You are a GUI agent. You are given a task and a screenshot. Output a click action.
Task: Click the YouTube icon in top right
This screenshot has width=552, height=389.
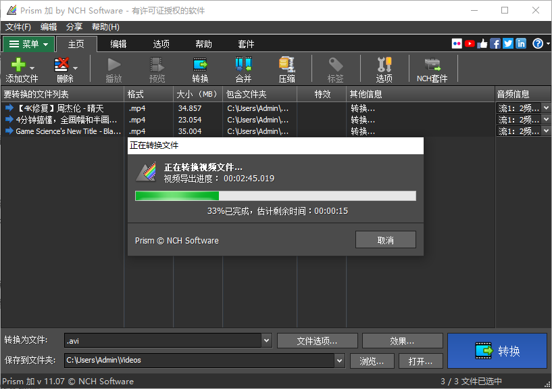[x=470, y=43]
